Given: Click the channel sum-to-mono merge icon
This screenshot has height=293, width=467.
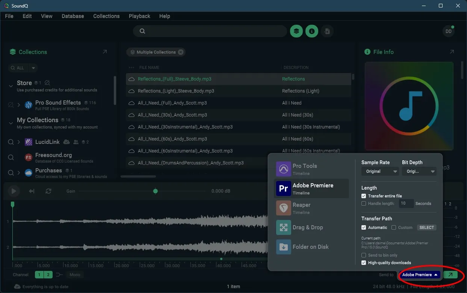Looking at the screenshot, I should pos(59,275).
